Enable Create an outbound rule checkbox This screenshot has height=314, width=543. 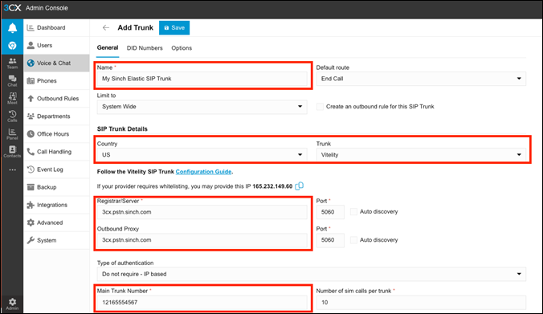tap(320, 107)
